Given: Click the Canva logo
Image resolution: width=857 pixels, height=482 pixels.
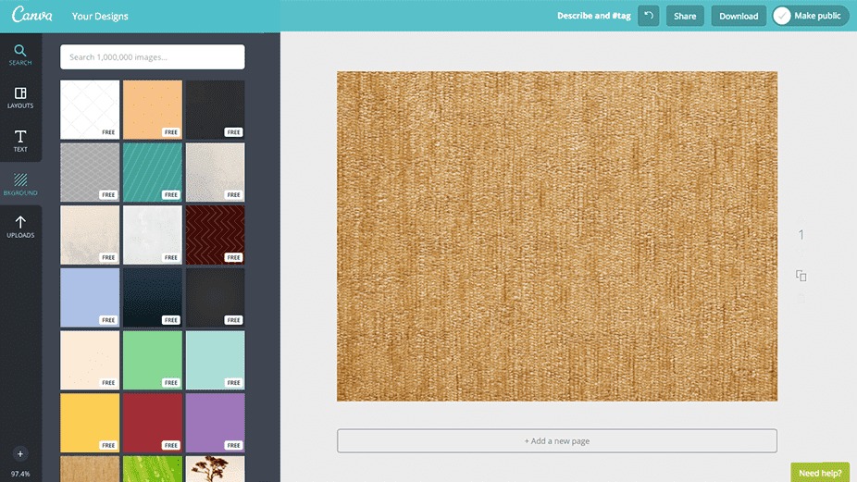Looking at the screenshot, I should click(33, 16).
